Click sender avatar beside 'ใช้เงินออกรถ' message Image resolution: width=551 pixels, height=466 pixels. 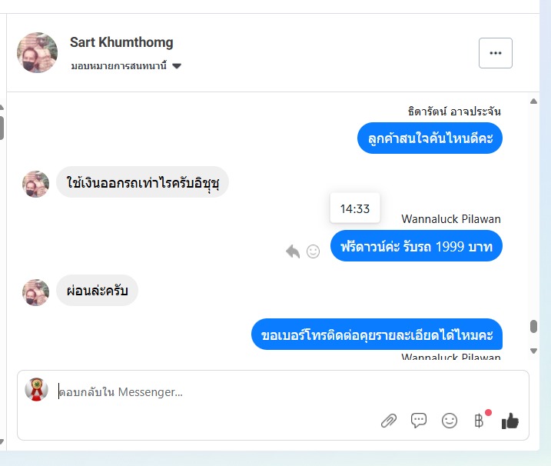(36, 184)
